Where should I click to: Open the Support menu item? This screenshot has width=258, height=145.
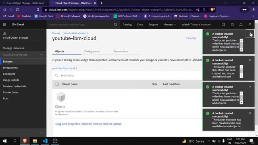tap(153, 25)
